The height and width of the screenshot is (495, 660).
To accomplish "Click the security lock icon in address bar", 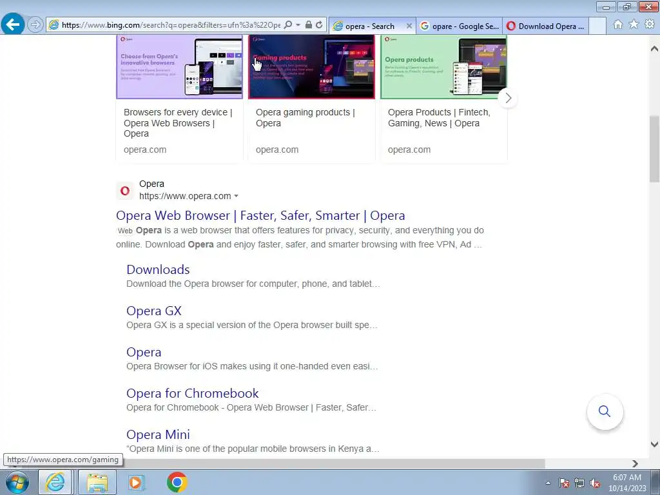I will pos(309,25).
